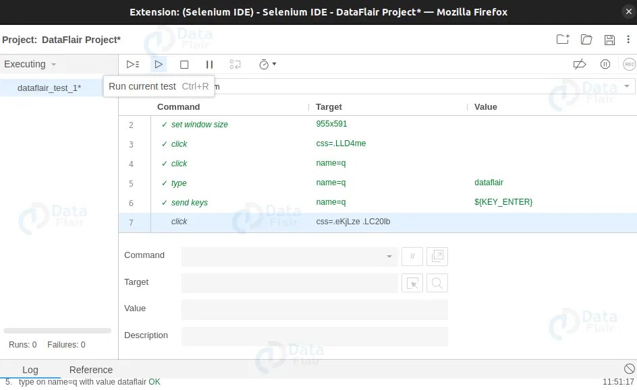Pause test execution
This screenshot has height=390, width=637.
tap(209, 64)
